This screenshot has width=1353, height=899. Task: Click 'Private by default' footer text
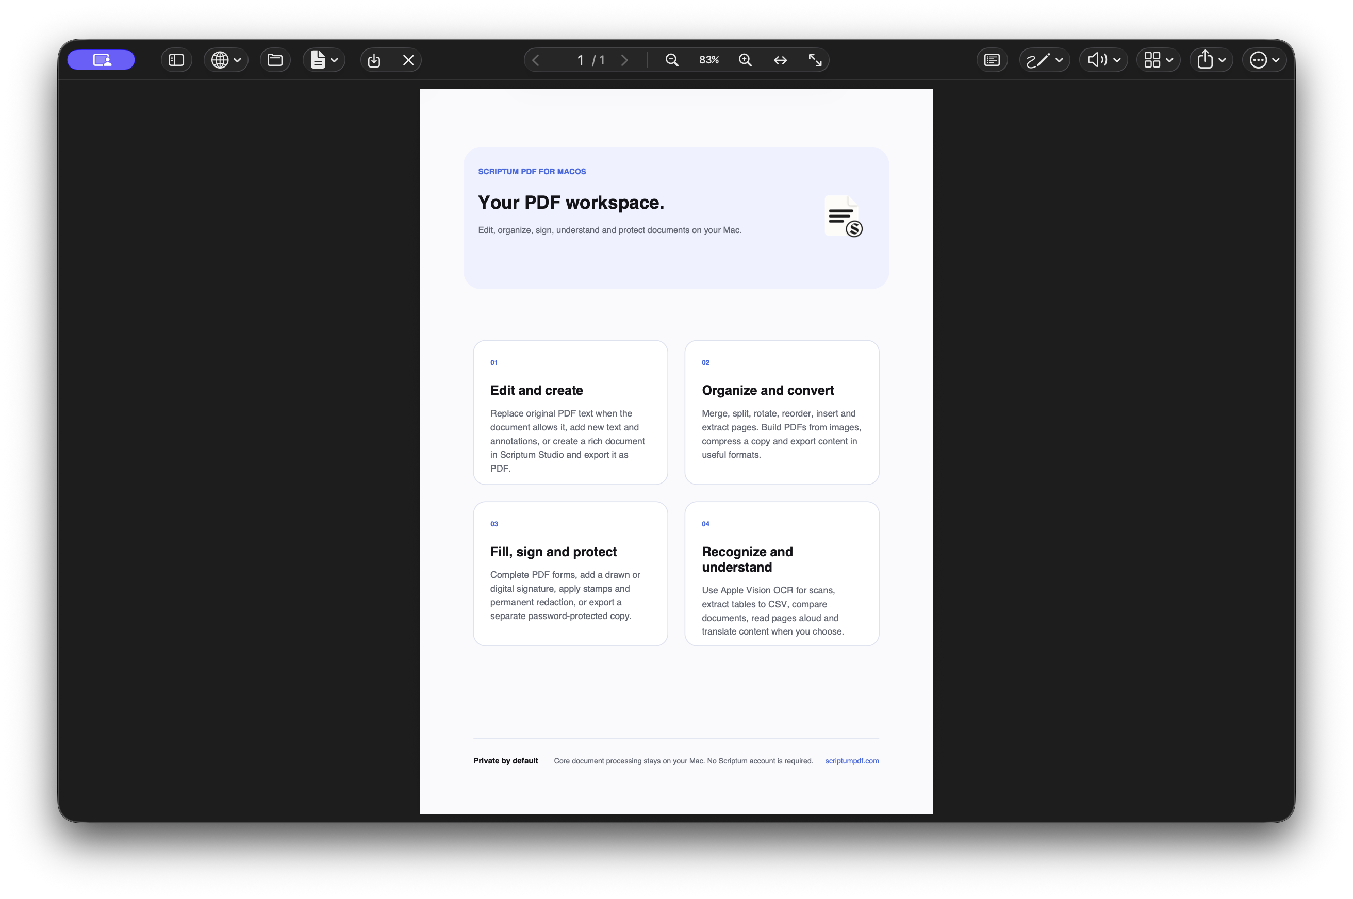point(505,761)
